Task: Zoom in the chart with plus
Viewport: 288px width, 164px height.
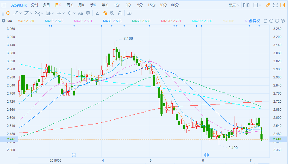Action: click(x=277, y=21)
